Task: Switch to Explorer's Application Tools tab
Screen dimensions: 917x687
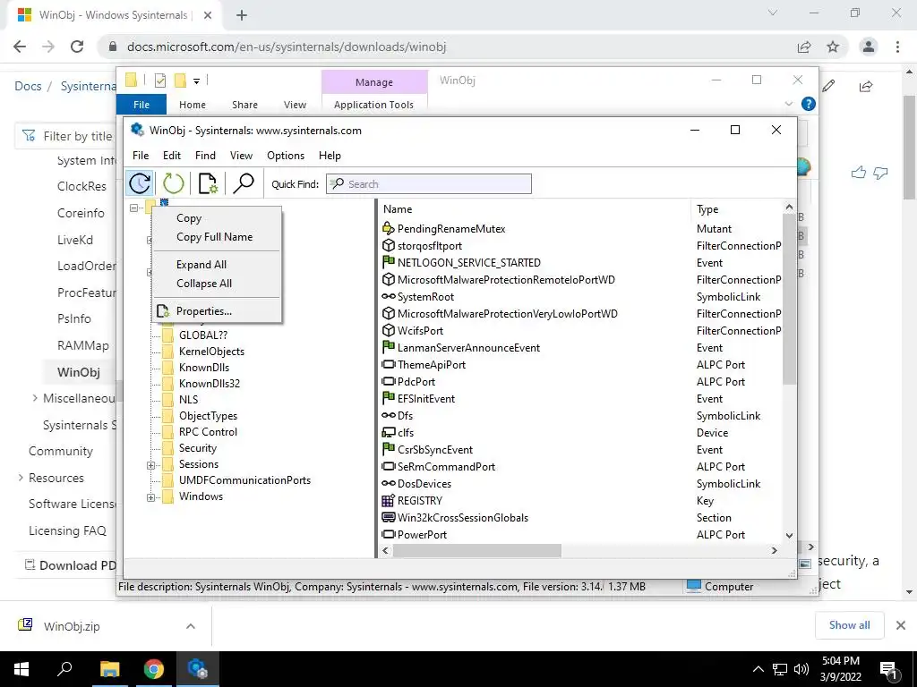Action: pyautogui.click(x=373, y=105)
